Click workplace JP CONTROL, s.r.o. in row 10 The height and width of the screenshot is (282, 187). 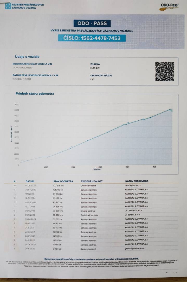[133, 210]
